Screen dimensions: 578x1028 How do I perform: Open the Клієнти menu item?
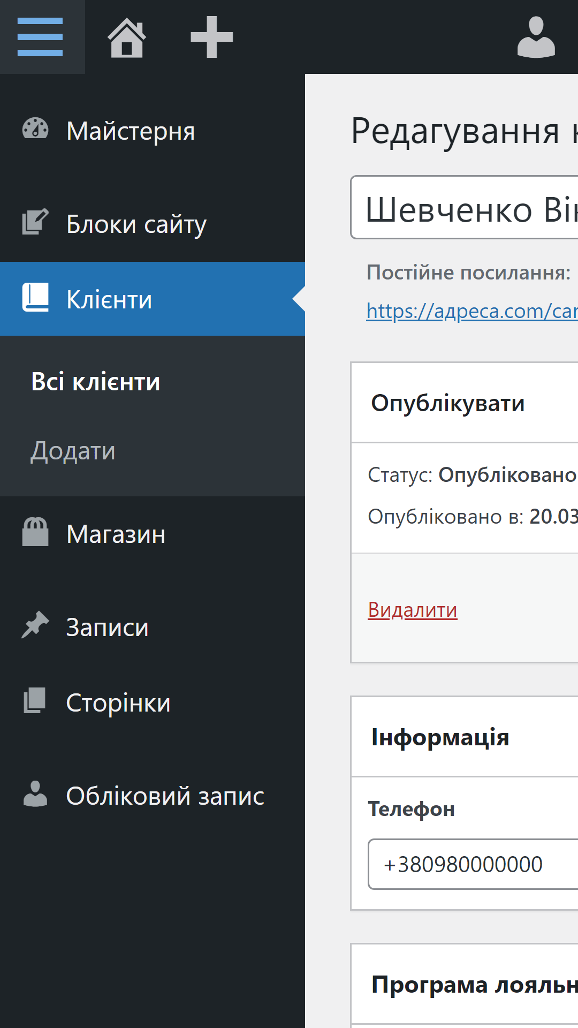click(x=109, y=299)
